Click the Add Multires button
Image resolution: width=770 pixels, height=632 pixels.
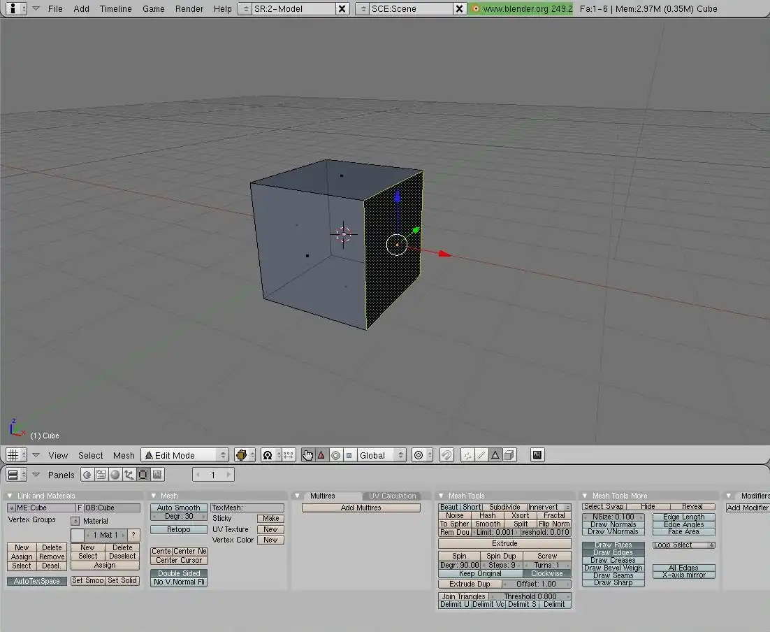point(361,508)
